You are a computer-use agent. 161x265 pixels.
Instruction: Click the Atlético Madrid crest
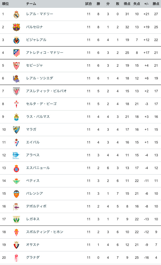(16, 53)
